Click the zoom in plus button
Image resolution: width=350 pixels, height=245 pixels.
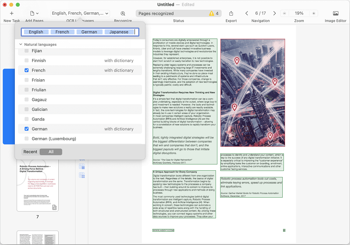tap(314, 13)
